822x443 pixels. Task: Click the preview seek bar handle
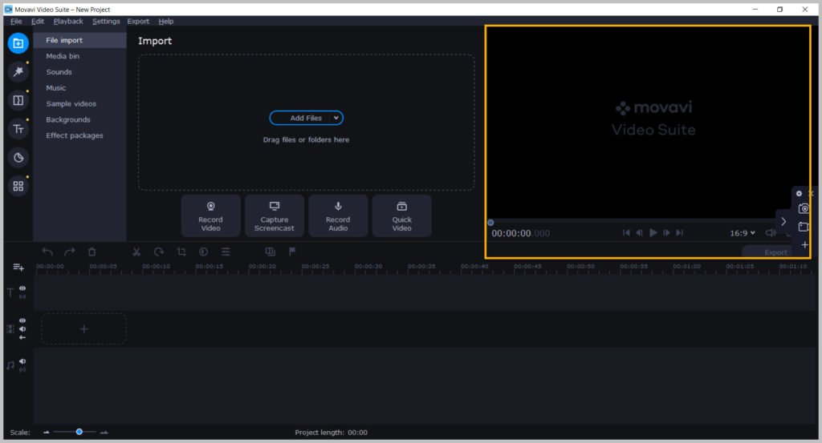[490, 223]
